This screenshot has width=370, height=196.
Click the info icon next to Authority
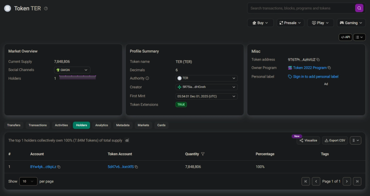point(147,78)
